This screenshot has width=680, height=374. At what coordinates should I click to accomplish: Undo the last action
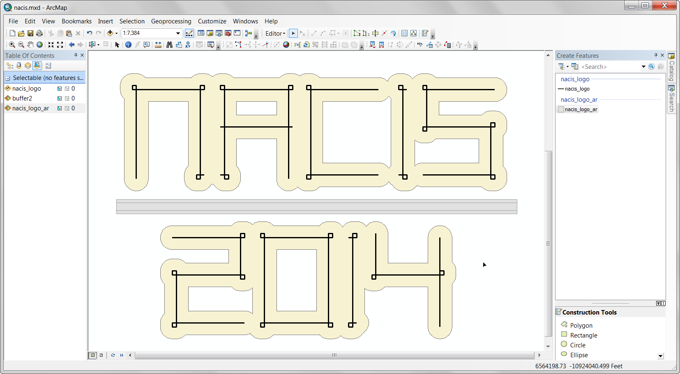pos(89,33)
